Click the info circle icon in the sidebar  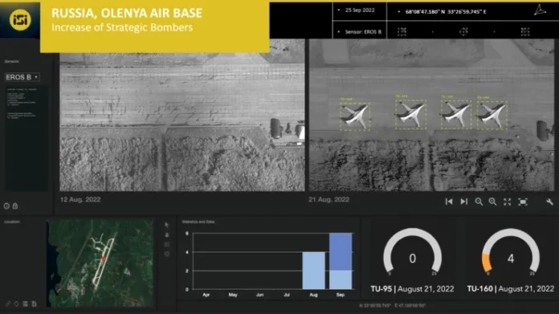[x=6, y=206]
